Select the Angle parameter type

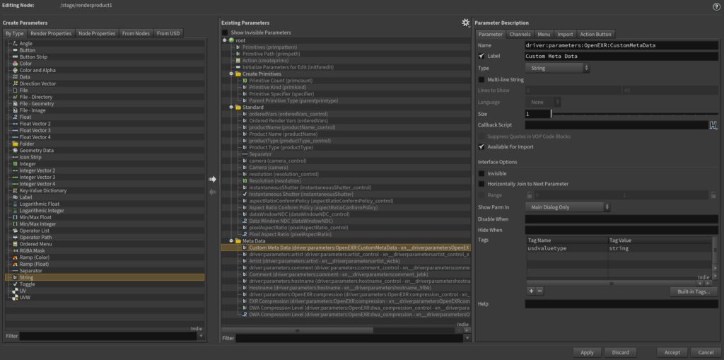coord(26,43)
